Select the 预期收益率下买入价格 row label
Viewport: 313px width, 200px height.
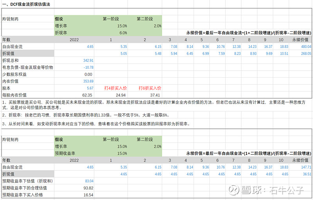[x=23, y=195]
